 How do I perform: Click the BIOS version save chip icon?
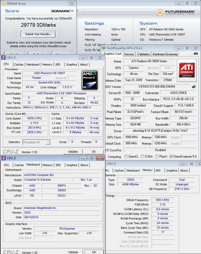193,86
